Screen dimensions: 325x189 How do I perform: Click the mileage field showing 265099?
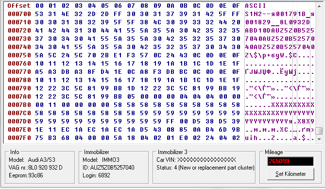[x=291, y=161]
